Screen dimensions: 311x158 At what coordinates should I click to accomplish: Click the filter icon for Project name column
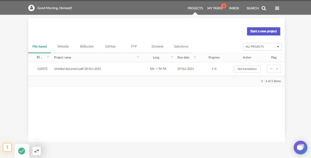pyautogui.click(x=138, y=57)
